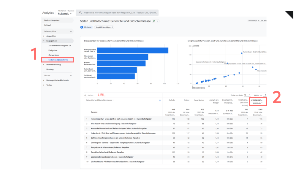Expand the Akquisition group

coord(44,36)
